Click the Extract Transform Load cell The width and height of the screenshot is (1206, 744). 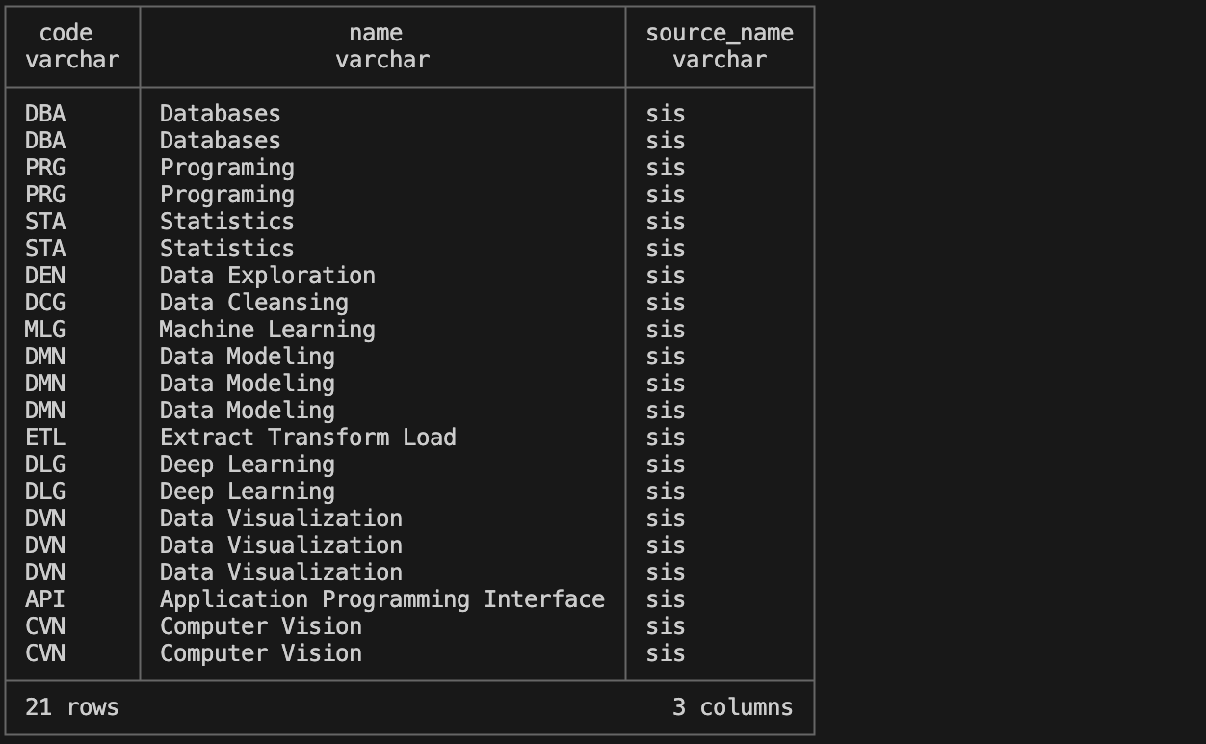307,438
